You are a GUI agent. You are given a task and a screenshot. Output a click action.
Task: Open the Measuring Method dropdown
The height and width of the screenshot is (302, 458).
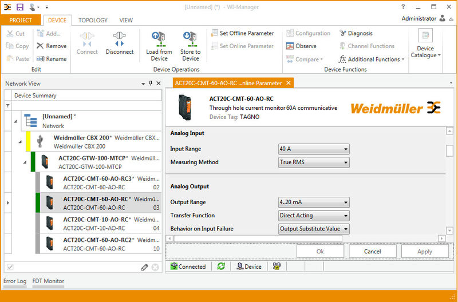click(x=313, y=162)
